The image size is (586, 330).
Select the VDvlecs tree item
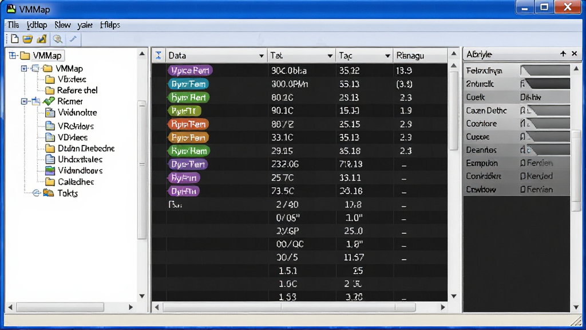(73, 137)
